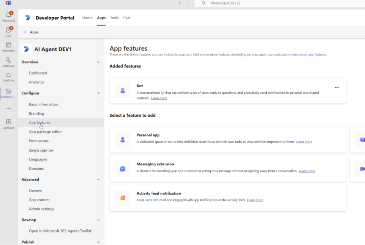
Task: Switch to the Tools tab
Action: pyautogui.click(x=114, y=18)
